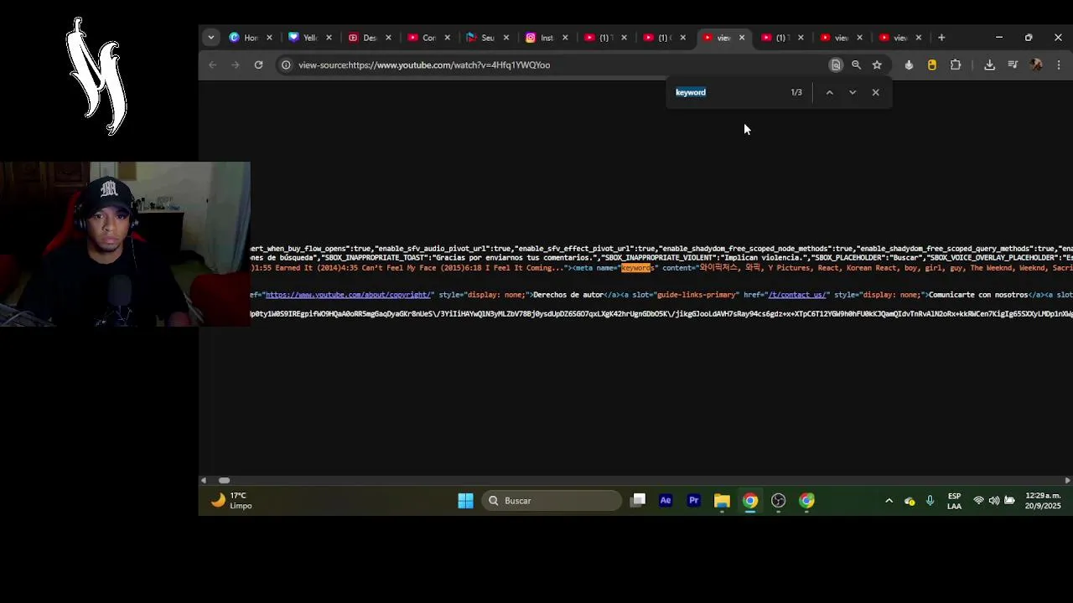The height and width of the screenshot is (603, 1073).
Task: Launch Premiere Pro from taskbar
Action: tap(694, 501)
